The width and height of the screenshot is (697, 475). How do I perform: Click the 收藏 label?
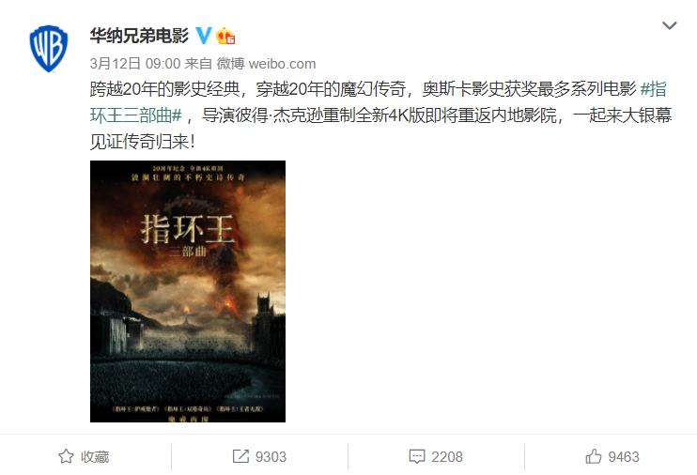[x=95, y=457]
